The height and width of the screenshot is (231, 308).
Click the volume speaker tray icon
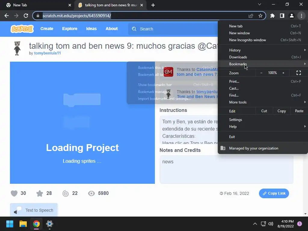271,224
